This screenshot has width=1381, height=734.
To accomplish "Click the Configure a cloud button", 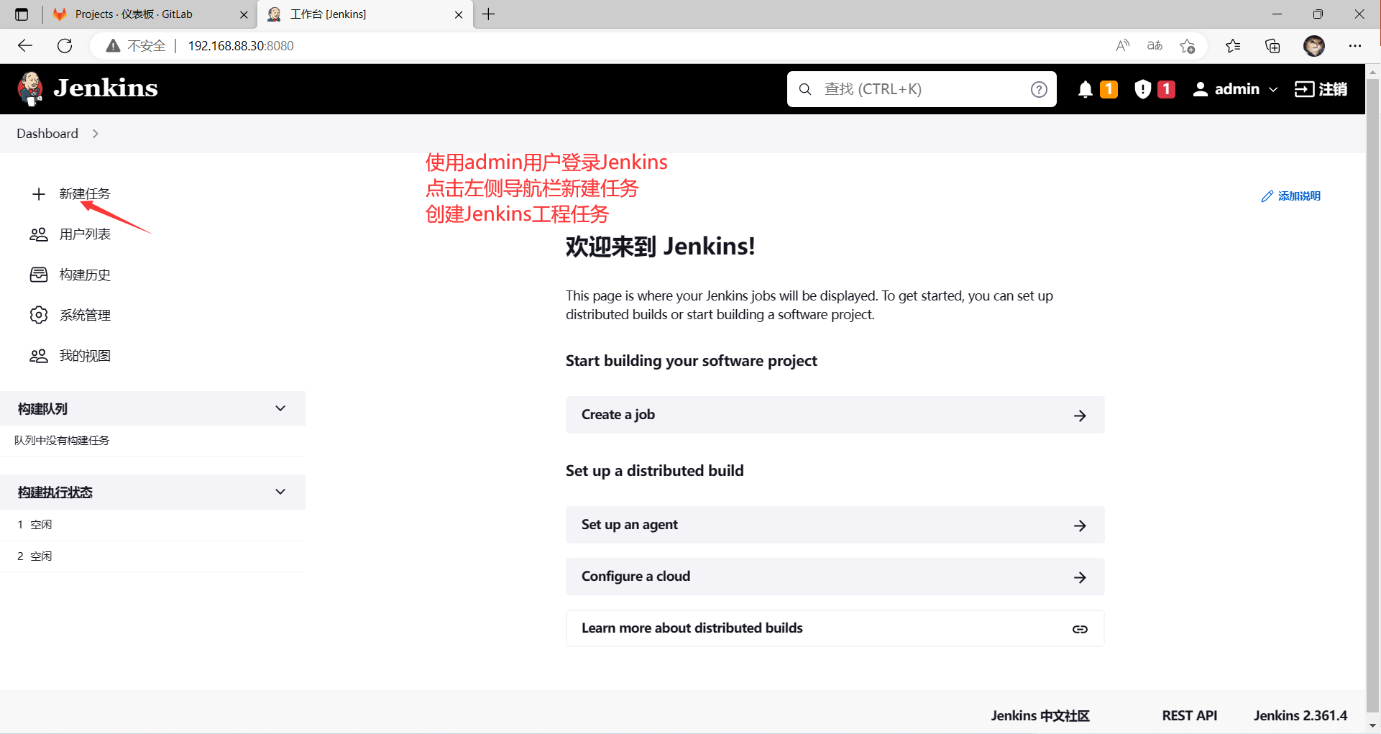I will click(x=835, y=577).
